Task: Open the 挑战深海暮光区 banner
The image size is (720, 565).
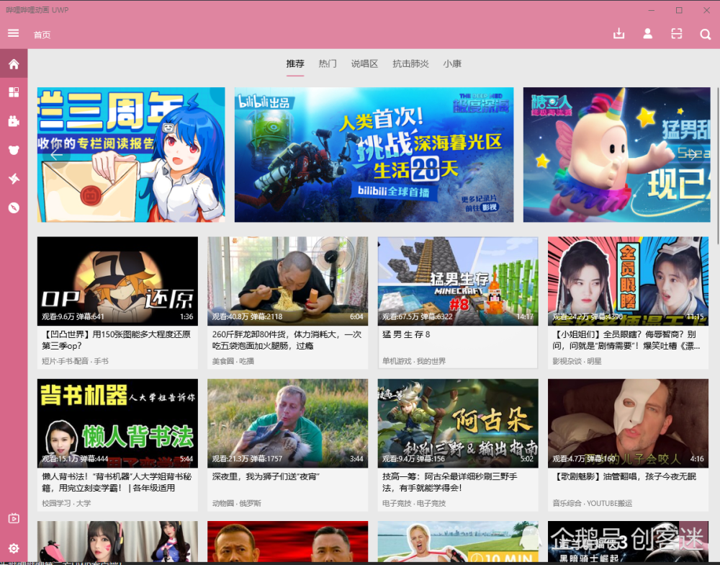Action: pos(374,155)
